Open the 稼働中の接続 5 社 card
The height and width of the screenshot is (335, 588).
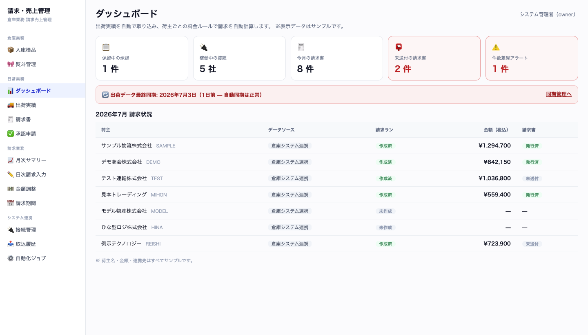point(239,58)
